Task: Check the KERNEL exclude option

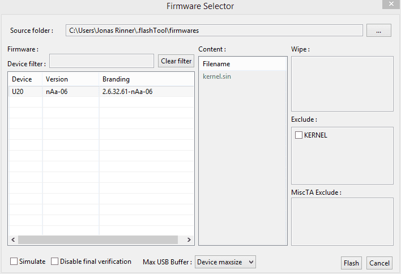Action: point(298,135)
